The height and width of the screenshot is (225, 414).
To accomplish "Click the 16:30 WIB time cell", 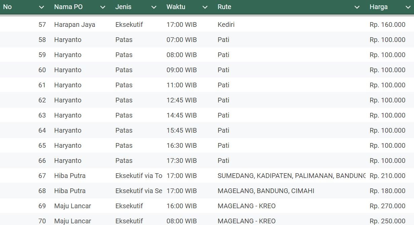I will tap(182, 145).
